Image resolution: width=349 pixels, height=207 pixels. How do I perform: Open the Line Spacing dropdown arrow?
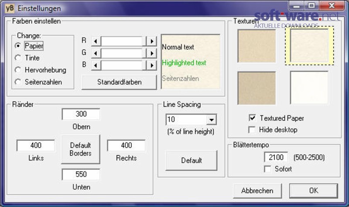coord(212,119)
